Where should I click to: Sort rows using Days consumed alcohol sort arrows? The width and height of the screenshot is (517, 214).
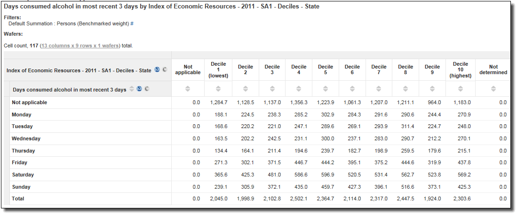pos(132,89)
